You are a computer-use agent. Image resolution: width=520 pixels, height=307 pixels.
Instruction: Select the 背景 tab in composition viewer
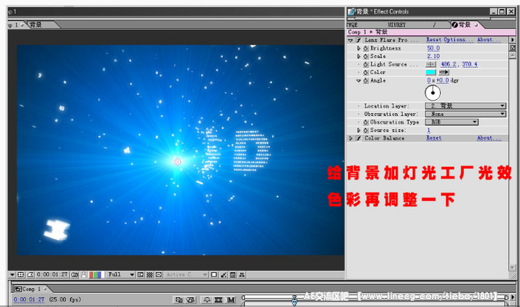(36, 25)
